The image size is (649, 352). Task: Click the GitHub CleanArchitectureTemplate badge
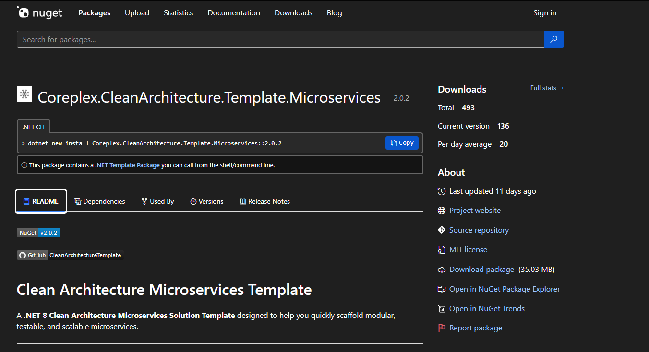point(70,255)
